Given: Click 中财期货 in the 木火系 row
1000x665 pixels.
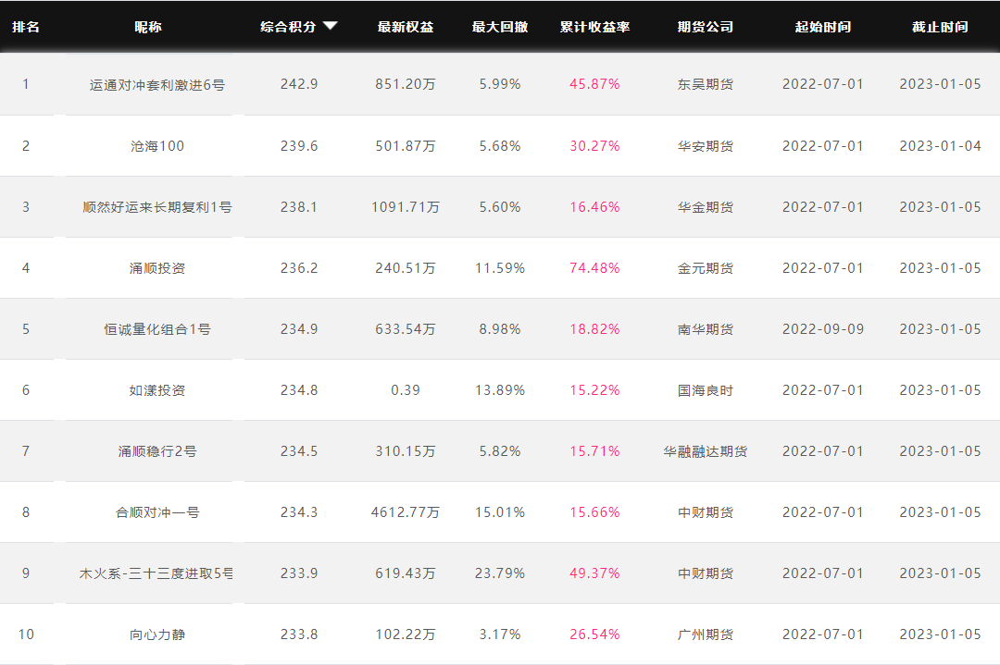Looking at the screenshot, I should coord(706,573).
